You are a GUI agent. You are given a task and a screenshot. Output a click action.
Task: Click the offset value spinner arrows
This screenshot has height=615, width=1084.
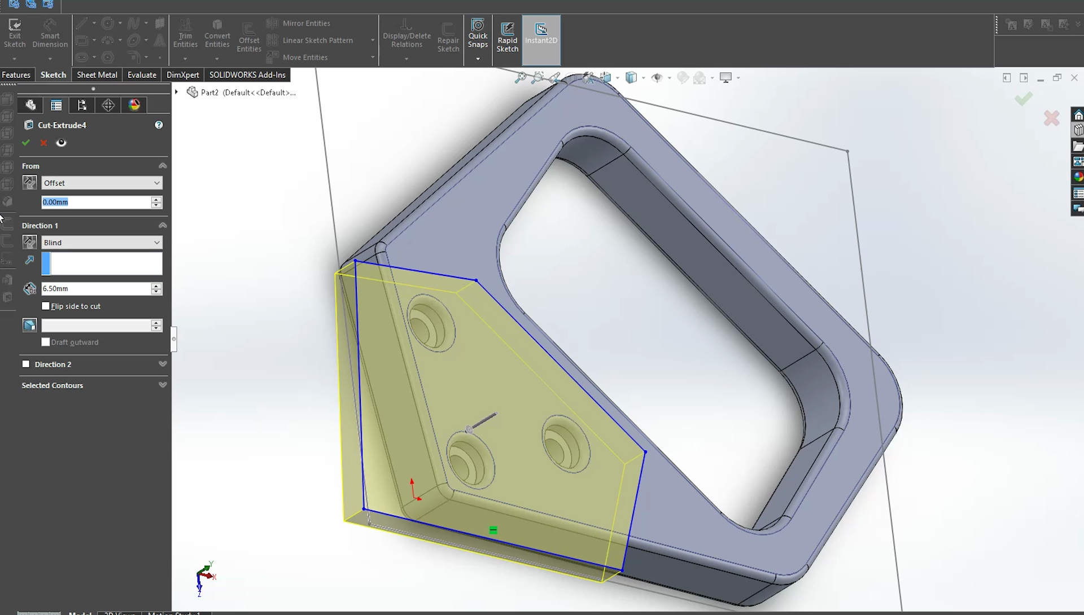pos(156,202)
